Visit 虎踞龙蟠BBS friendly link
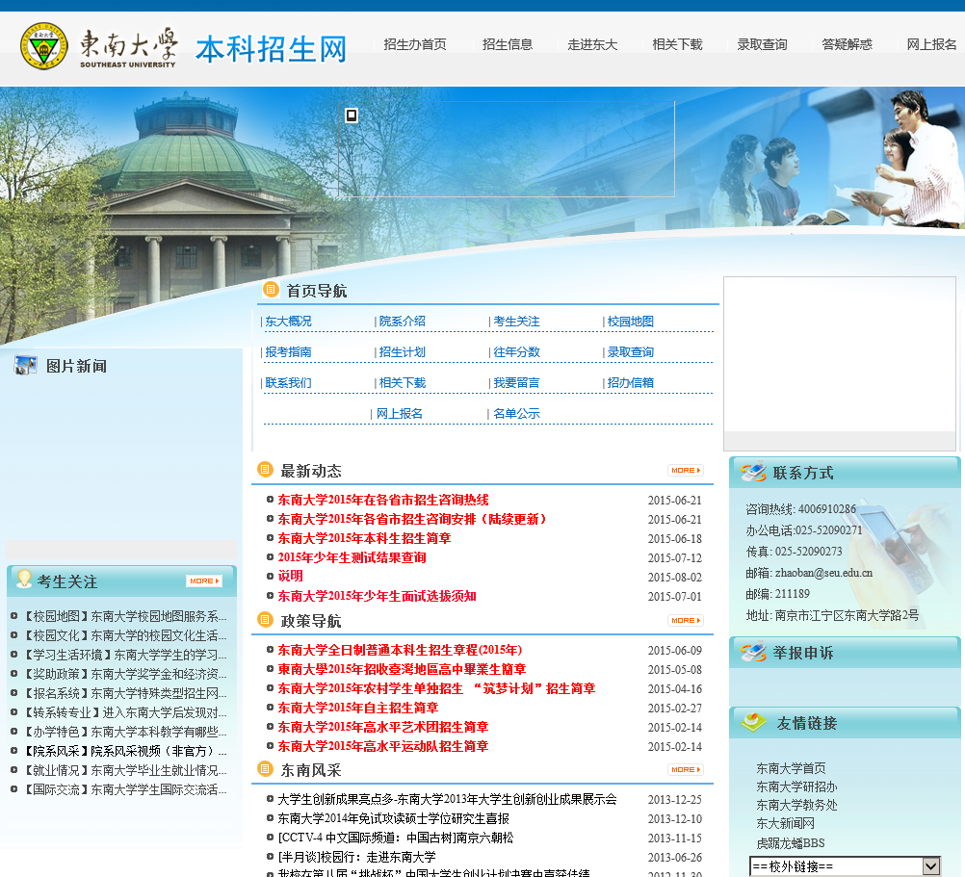Image resolution: width=965 pixels, height=877 pixels. (x=791, y=843)
